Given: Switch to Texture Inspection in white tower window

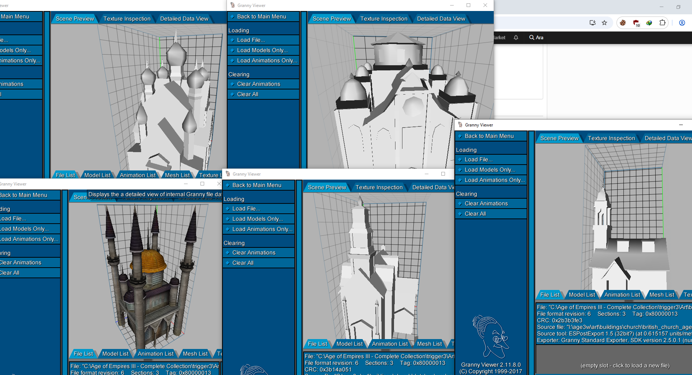Looking at the screenshot, I should coord(379,187).
